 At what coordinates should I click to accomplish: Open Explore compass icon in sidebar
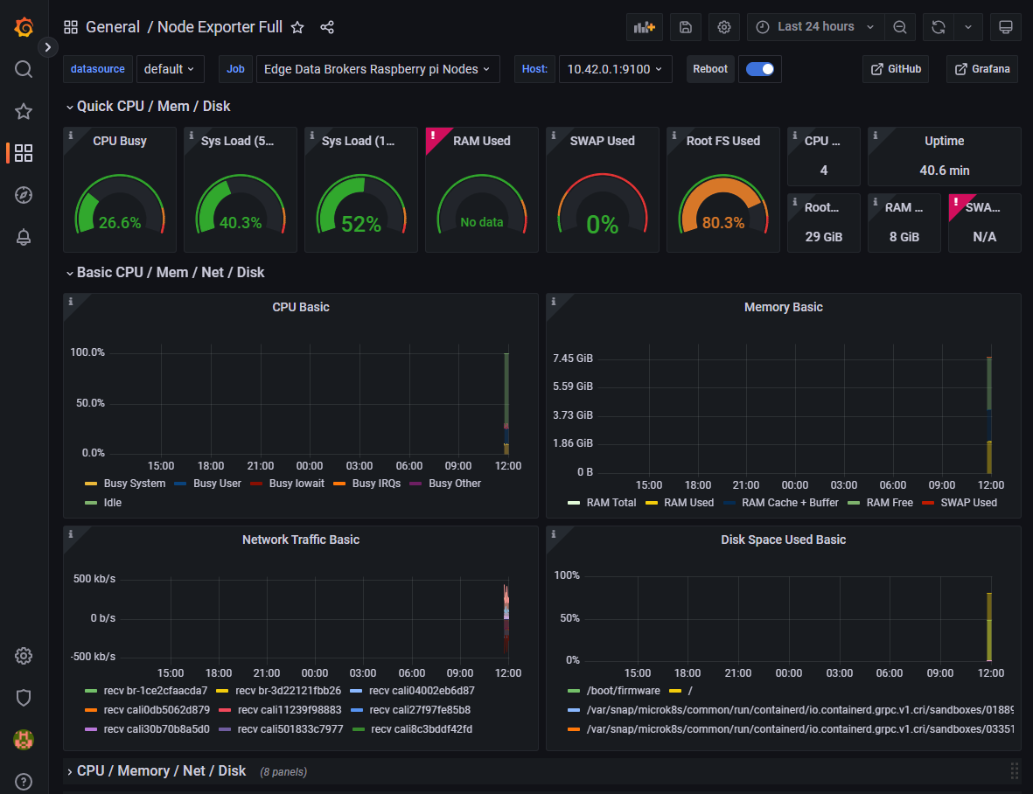(x=24, y=195)
